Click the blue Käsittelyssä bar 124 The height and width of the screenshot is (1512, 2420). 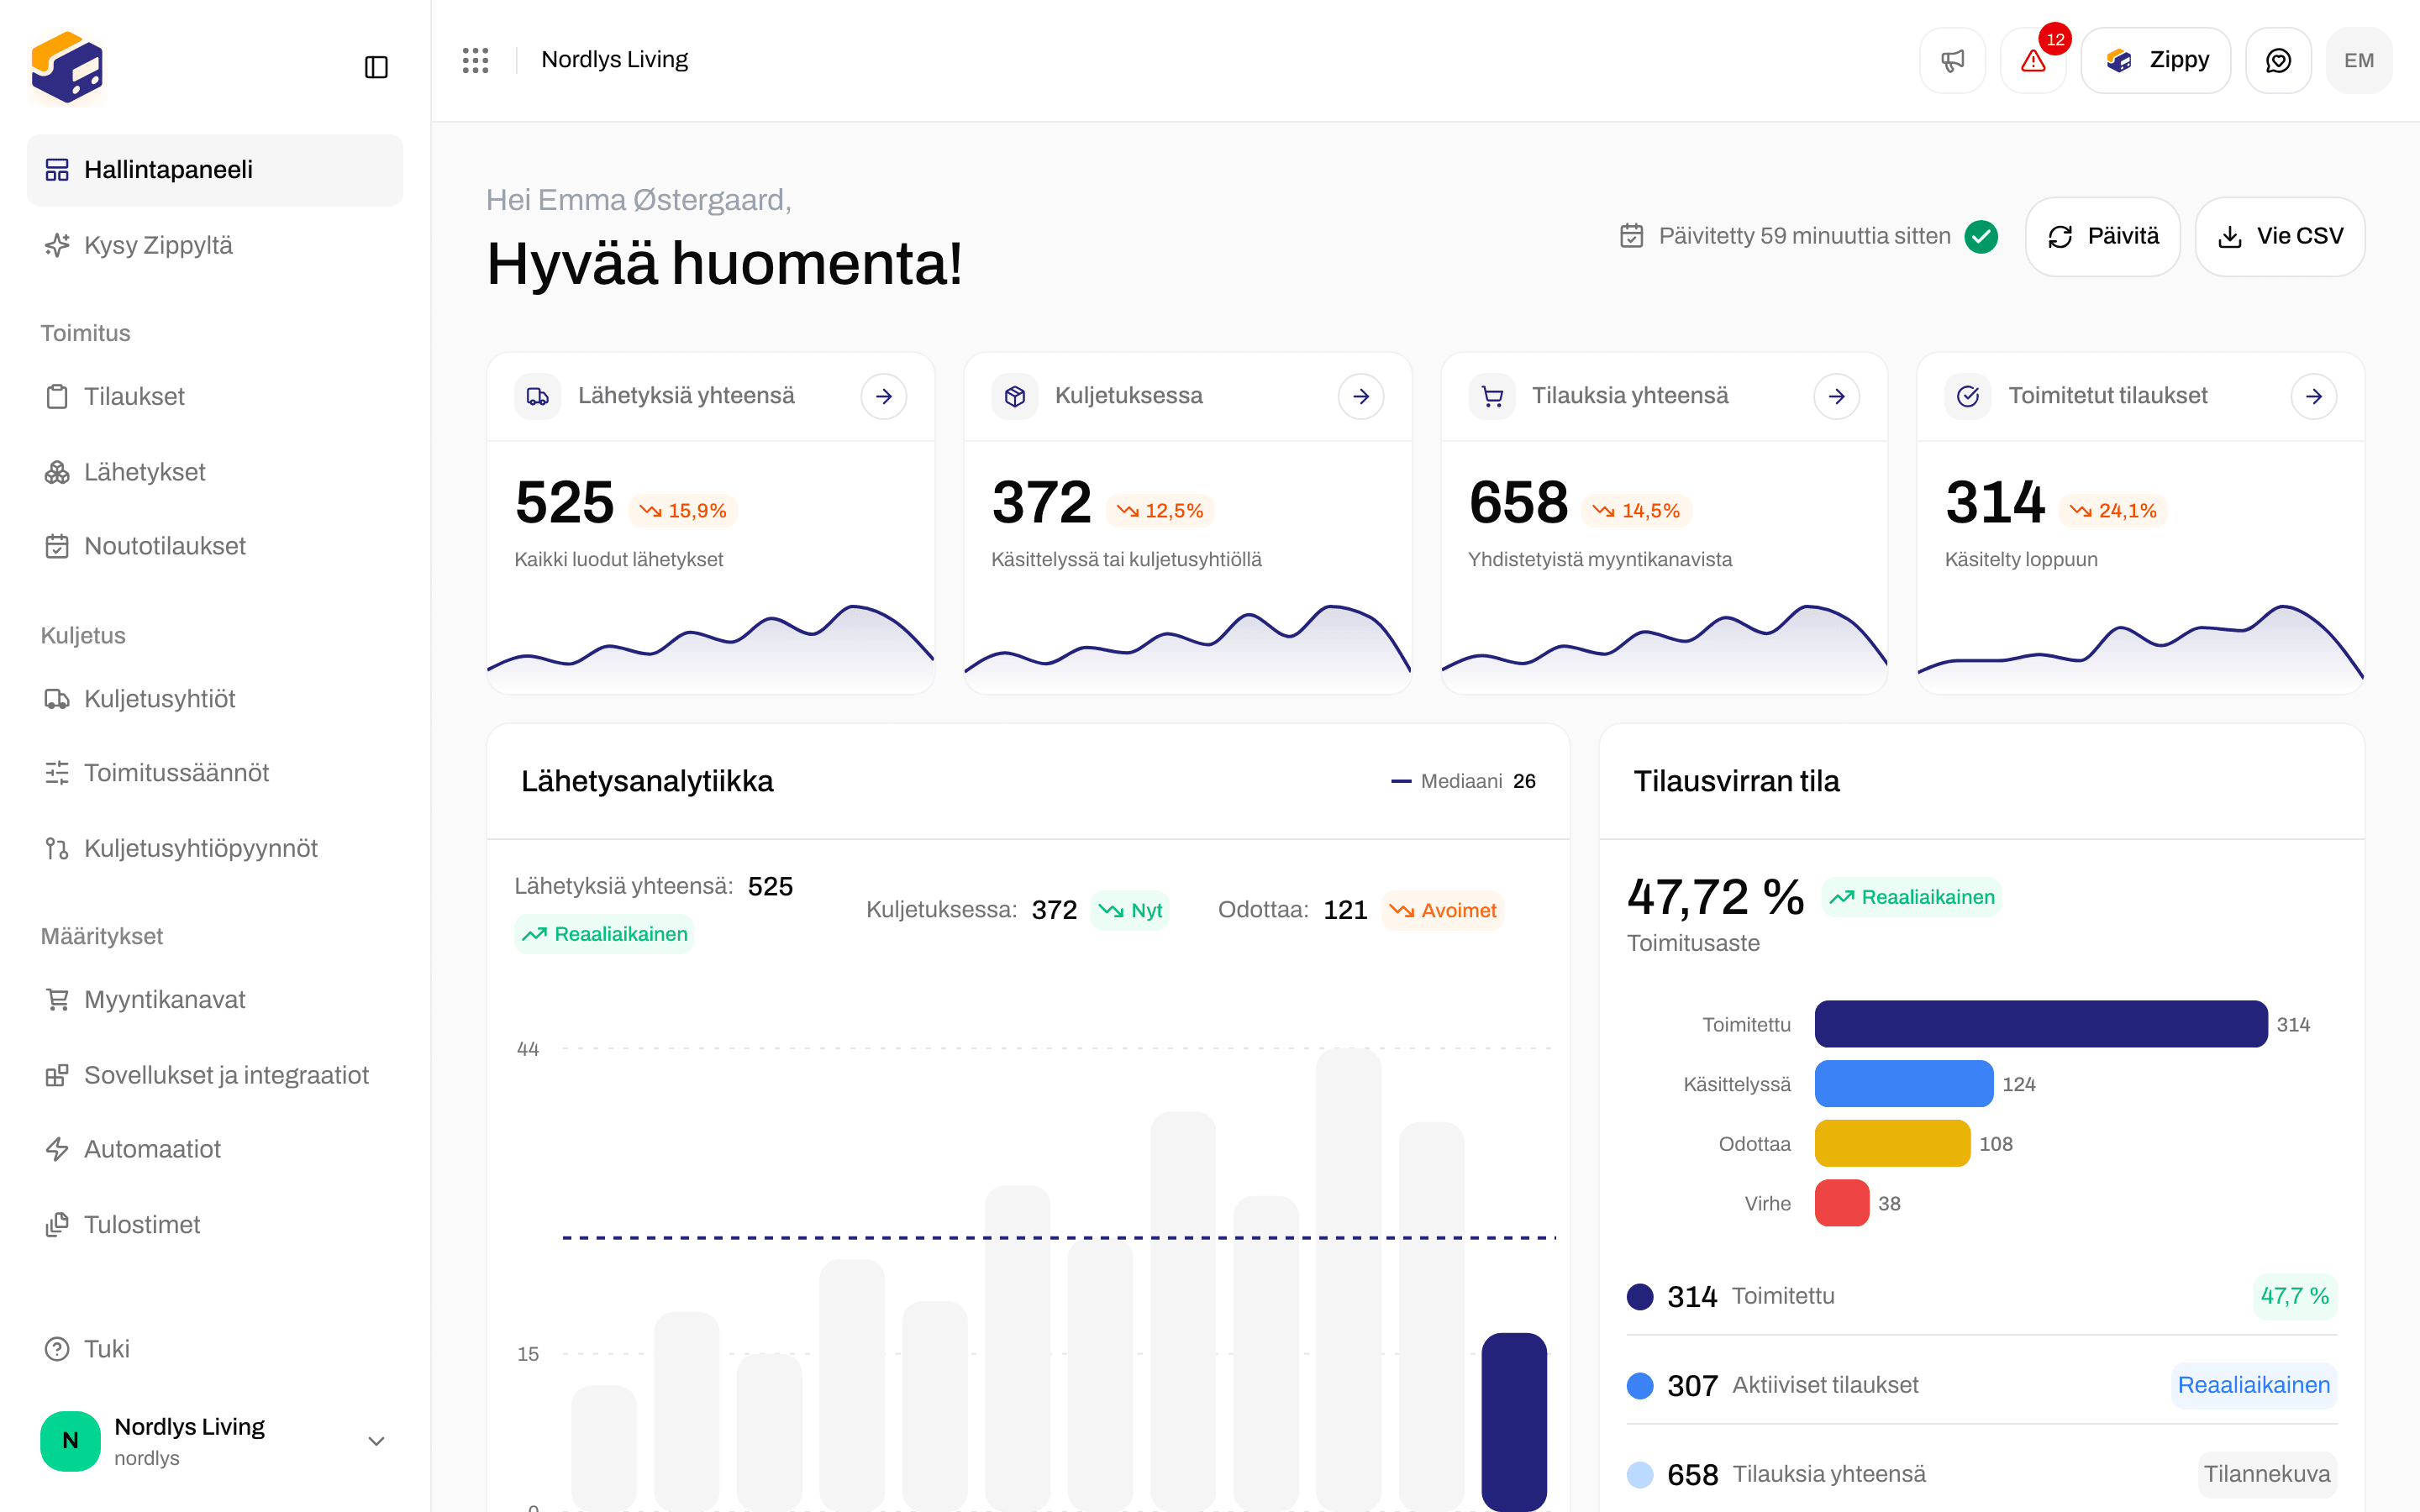(1904, 1084)
